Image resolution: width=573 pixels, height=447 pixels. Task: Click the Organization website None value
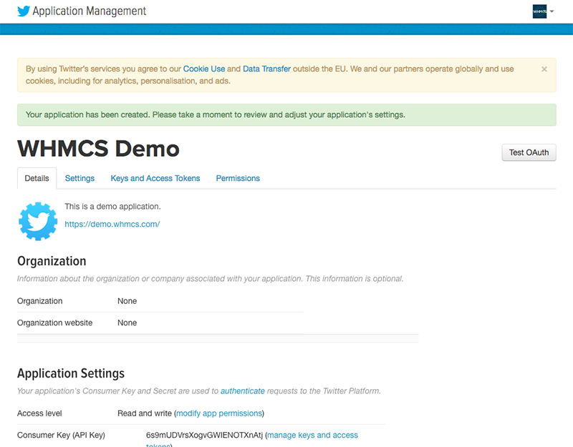click(127, 323)
